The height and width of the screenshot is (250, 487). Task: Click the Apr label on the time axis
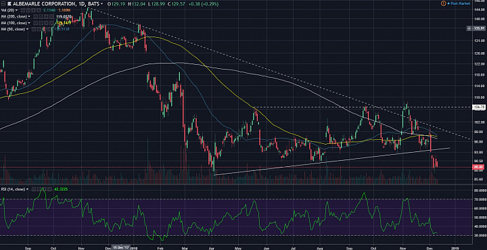[211, 248]
